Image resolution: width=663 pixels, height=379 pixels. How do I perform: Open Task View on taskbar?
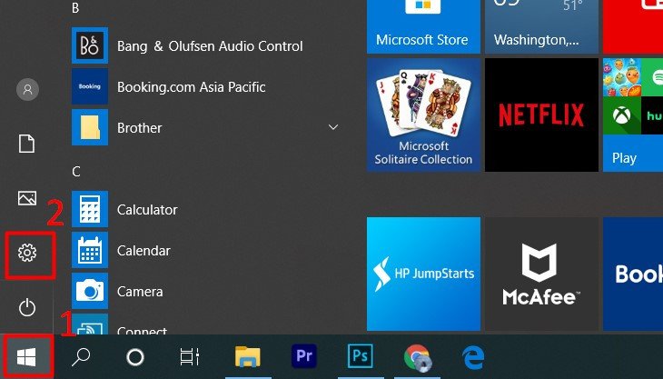189,356
